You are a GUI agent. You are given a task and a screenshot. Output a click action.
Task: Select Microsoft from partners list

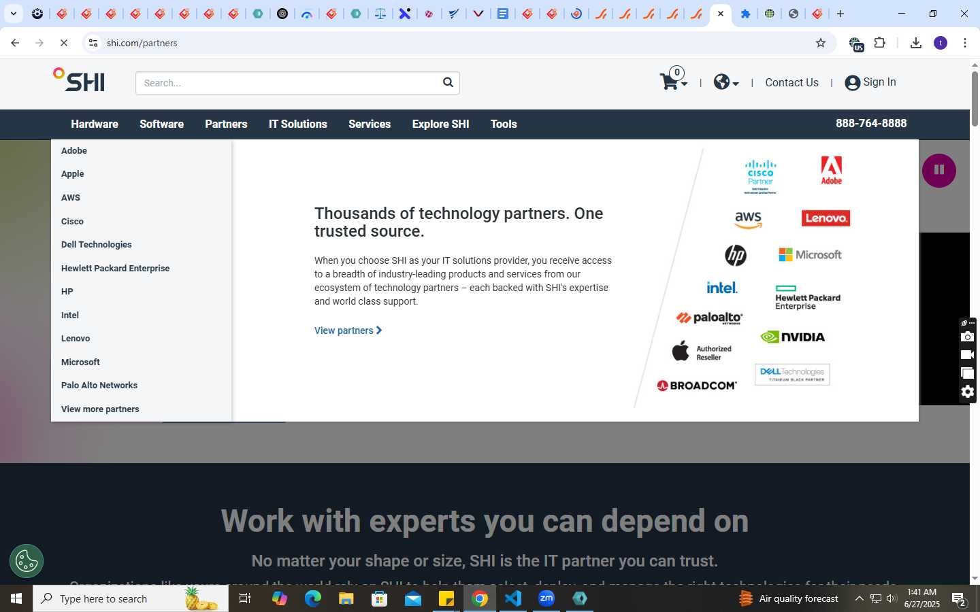80,362
